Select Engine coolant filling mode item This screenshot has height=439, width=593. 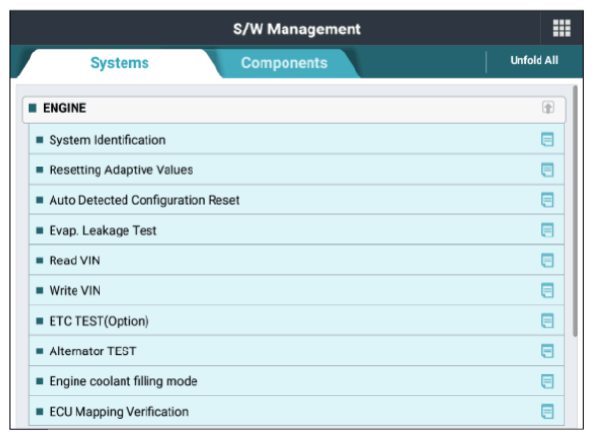[x=296, y=381]
